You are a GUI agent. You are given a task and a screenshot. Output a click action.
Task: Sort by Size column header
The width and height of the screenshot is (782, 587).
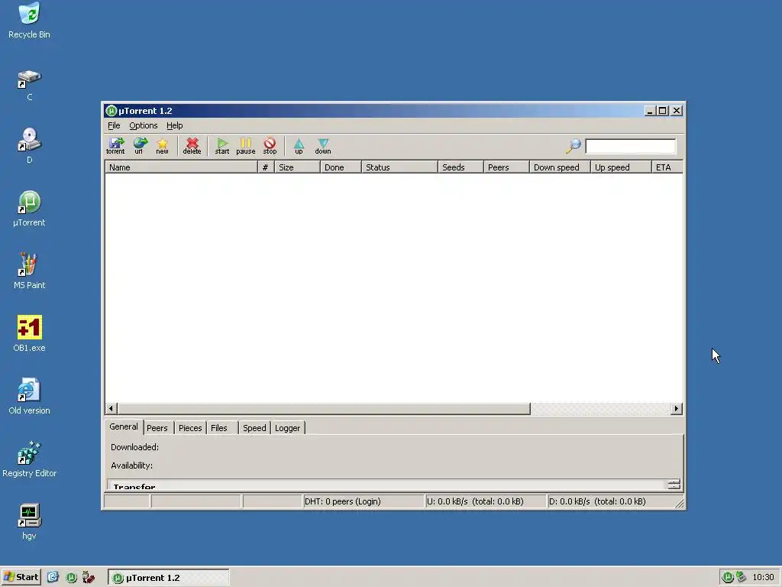click(x=297, y=167)
